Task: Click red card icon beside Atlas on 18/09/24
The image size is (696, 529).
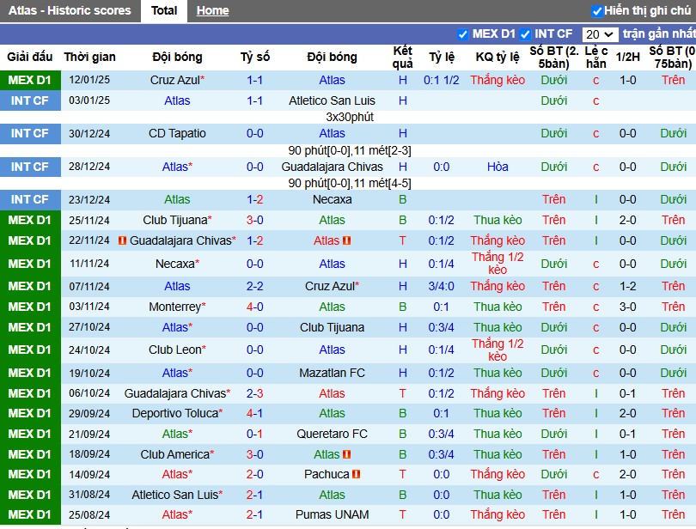Action: [x=346, y=454]
